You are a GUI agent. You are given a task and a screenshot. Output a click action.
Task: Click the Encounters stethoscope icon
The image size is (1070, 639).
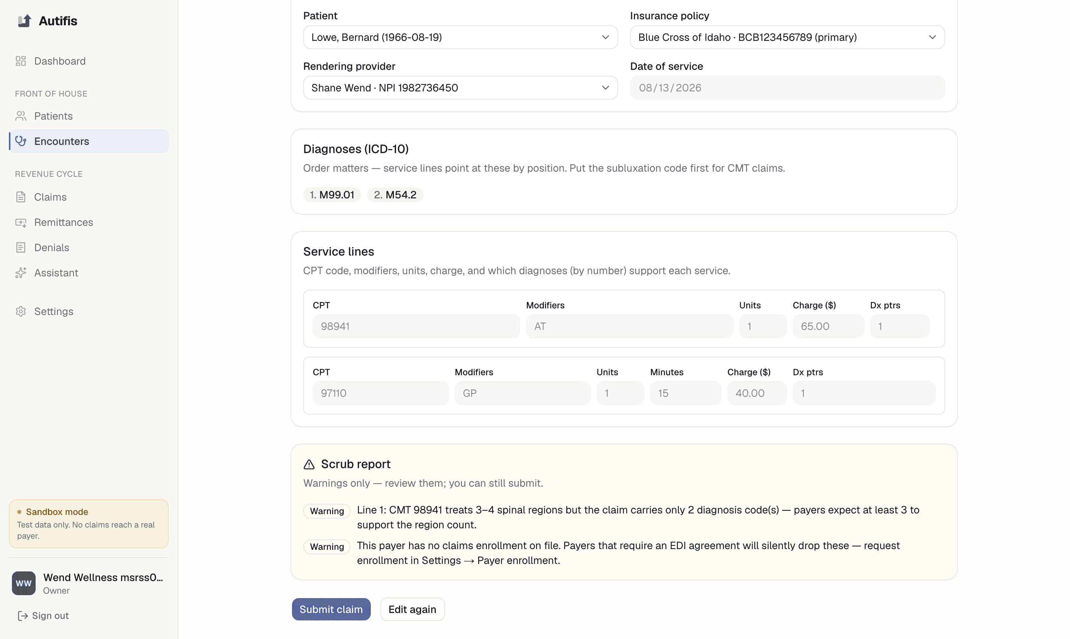[x=21, y=141]
